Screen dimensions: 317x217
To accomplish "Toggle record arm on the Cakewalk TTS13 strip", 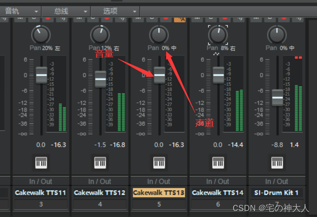I will 166,19.
